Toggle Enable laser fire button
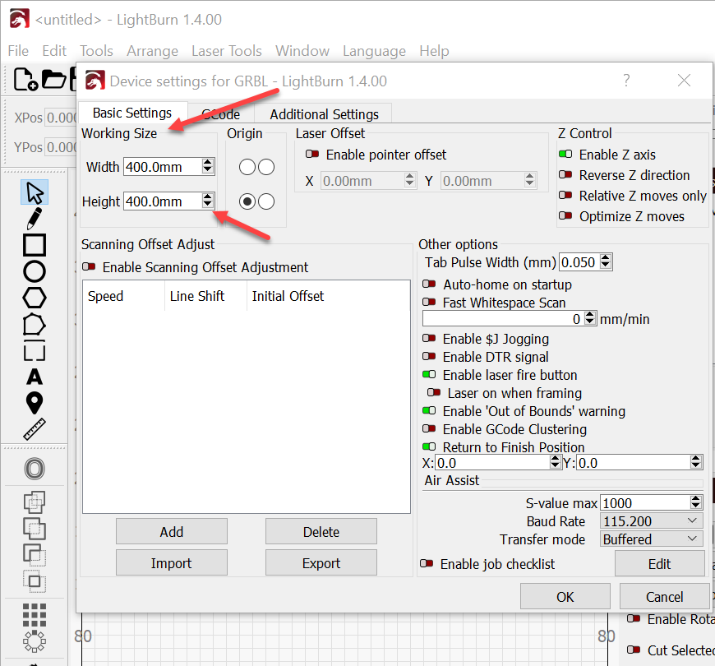This screenshot has height=666, width=715. click(429, 374)
